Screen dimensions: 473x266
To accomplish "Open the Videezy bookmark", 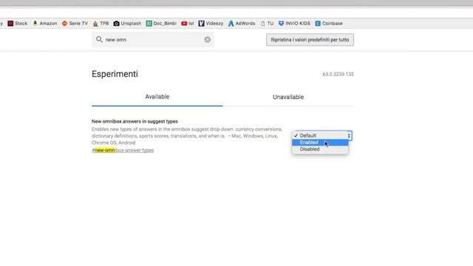I will [x=211, y=23].
